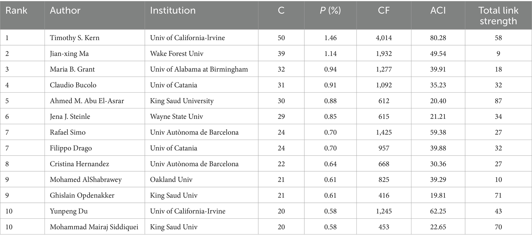Click the Institution column header
The height and width of the screenshot is (239, 532).
(x=173, y=11)
